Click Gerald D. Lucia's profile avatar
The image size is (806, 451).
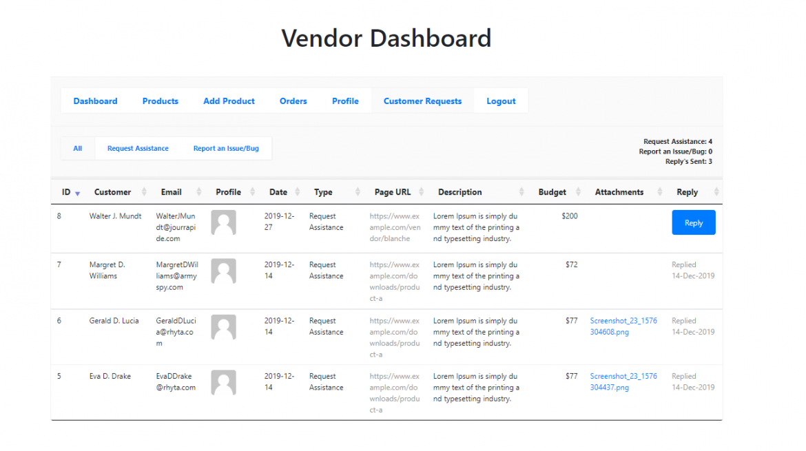coord(223,327)
